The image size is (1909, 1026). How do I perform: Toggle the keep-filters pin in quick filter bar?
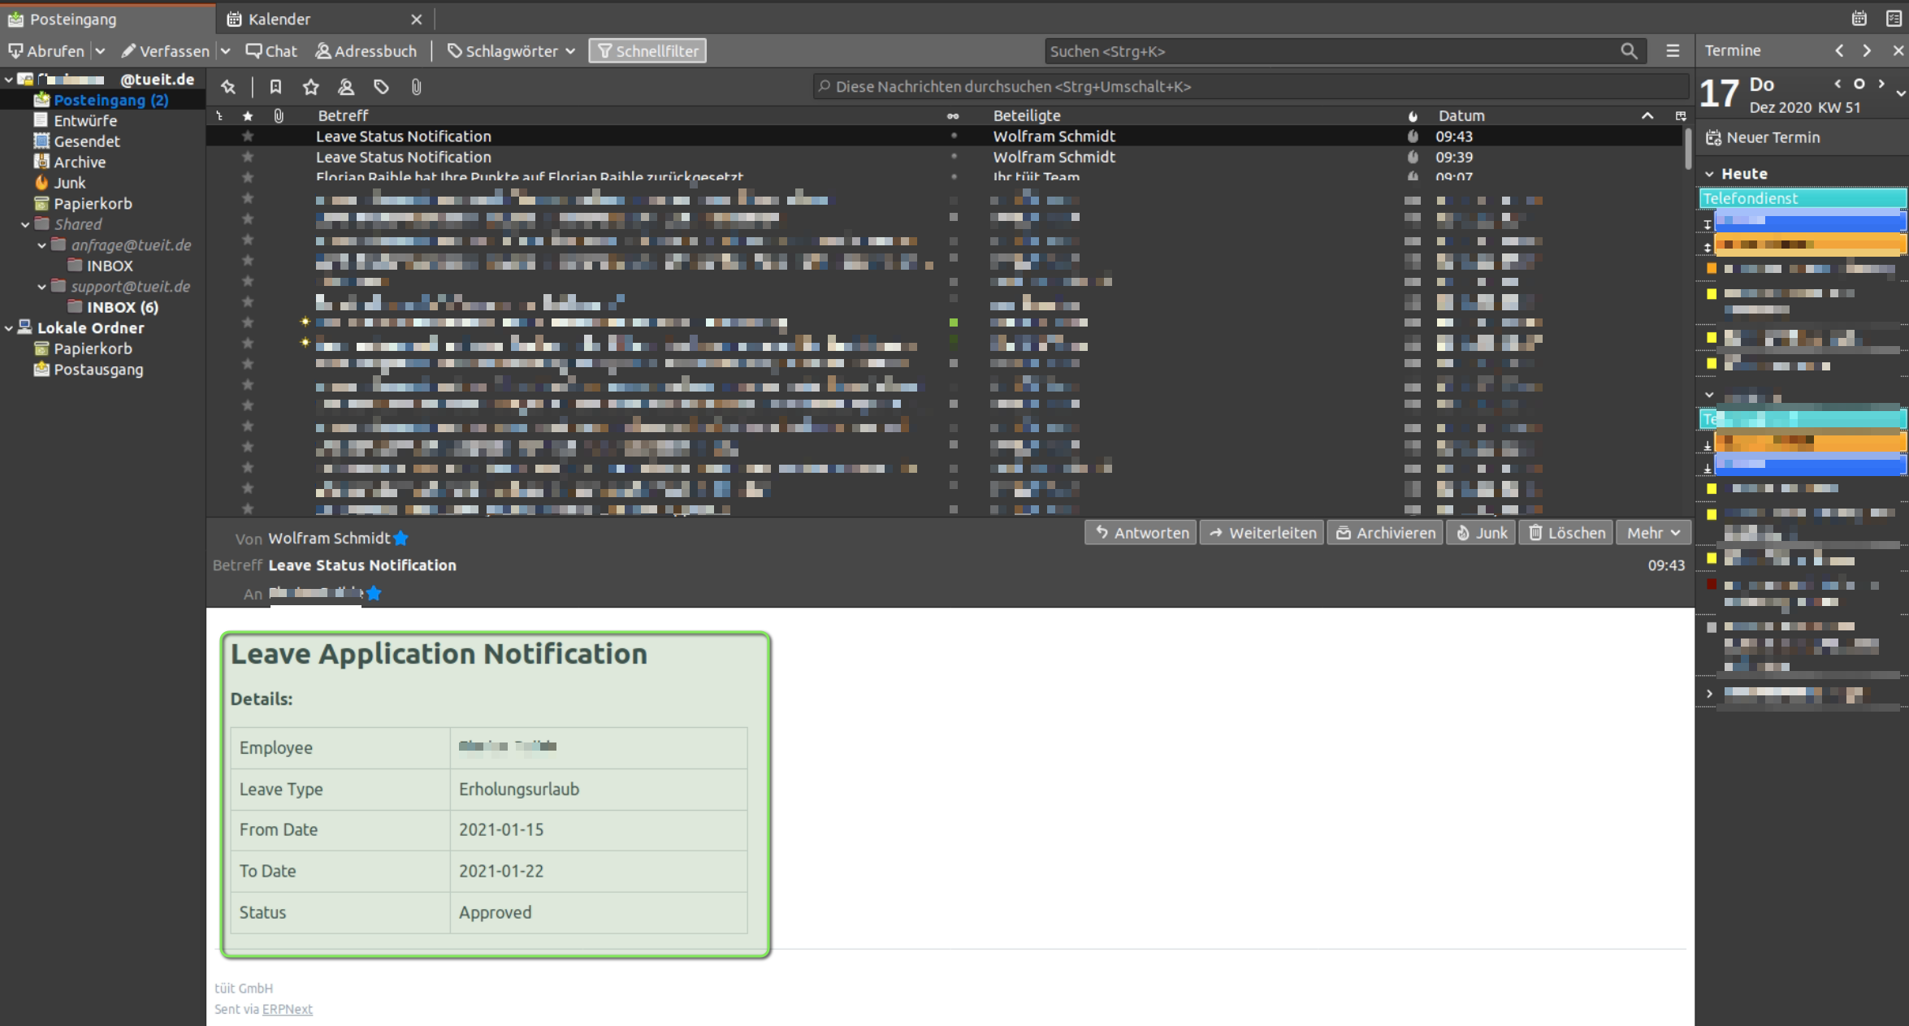pos(228,87)
